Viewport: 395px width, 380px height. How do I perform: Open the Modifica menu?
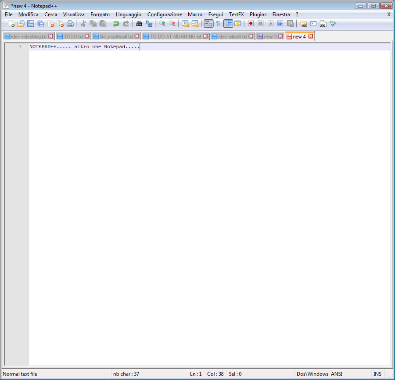tap(29, 14)
